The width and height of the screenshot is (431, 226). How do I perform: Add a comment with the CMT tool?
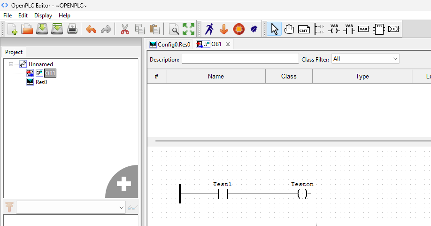click(304, 29)
